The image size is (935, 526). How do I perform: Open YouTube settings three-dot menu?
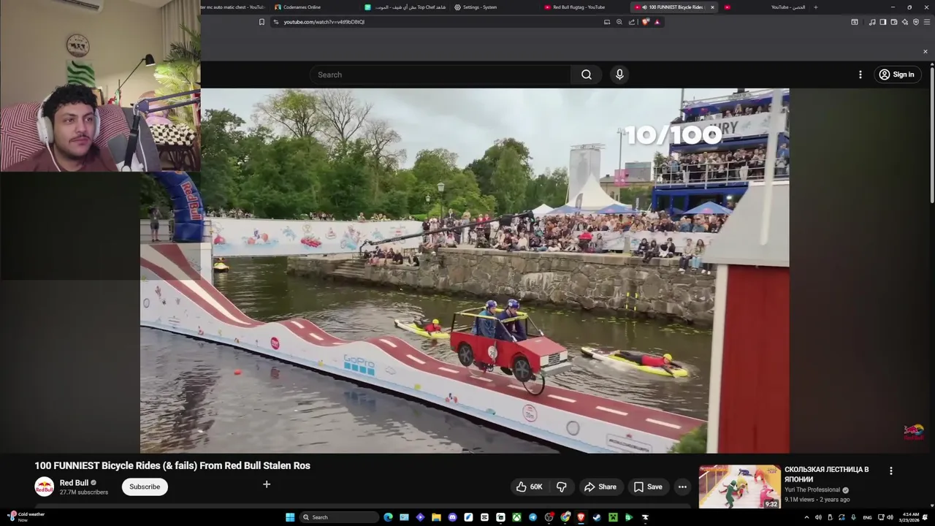860,75
